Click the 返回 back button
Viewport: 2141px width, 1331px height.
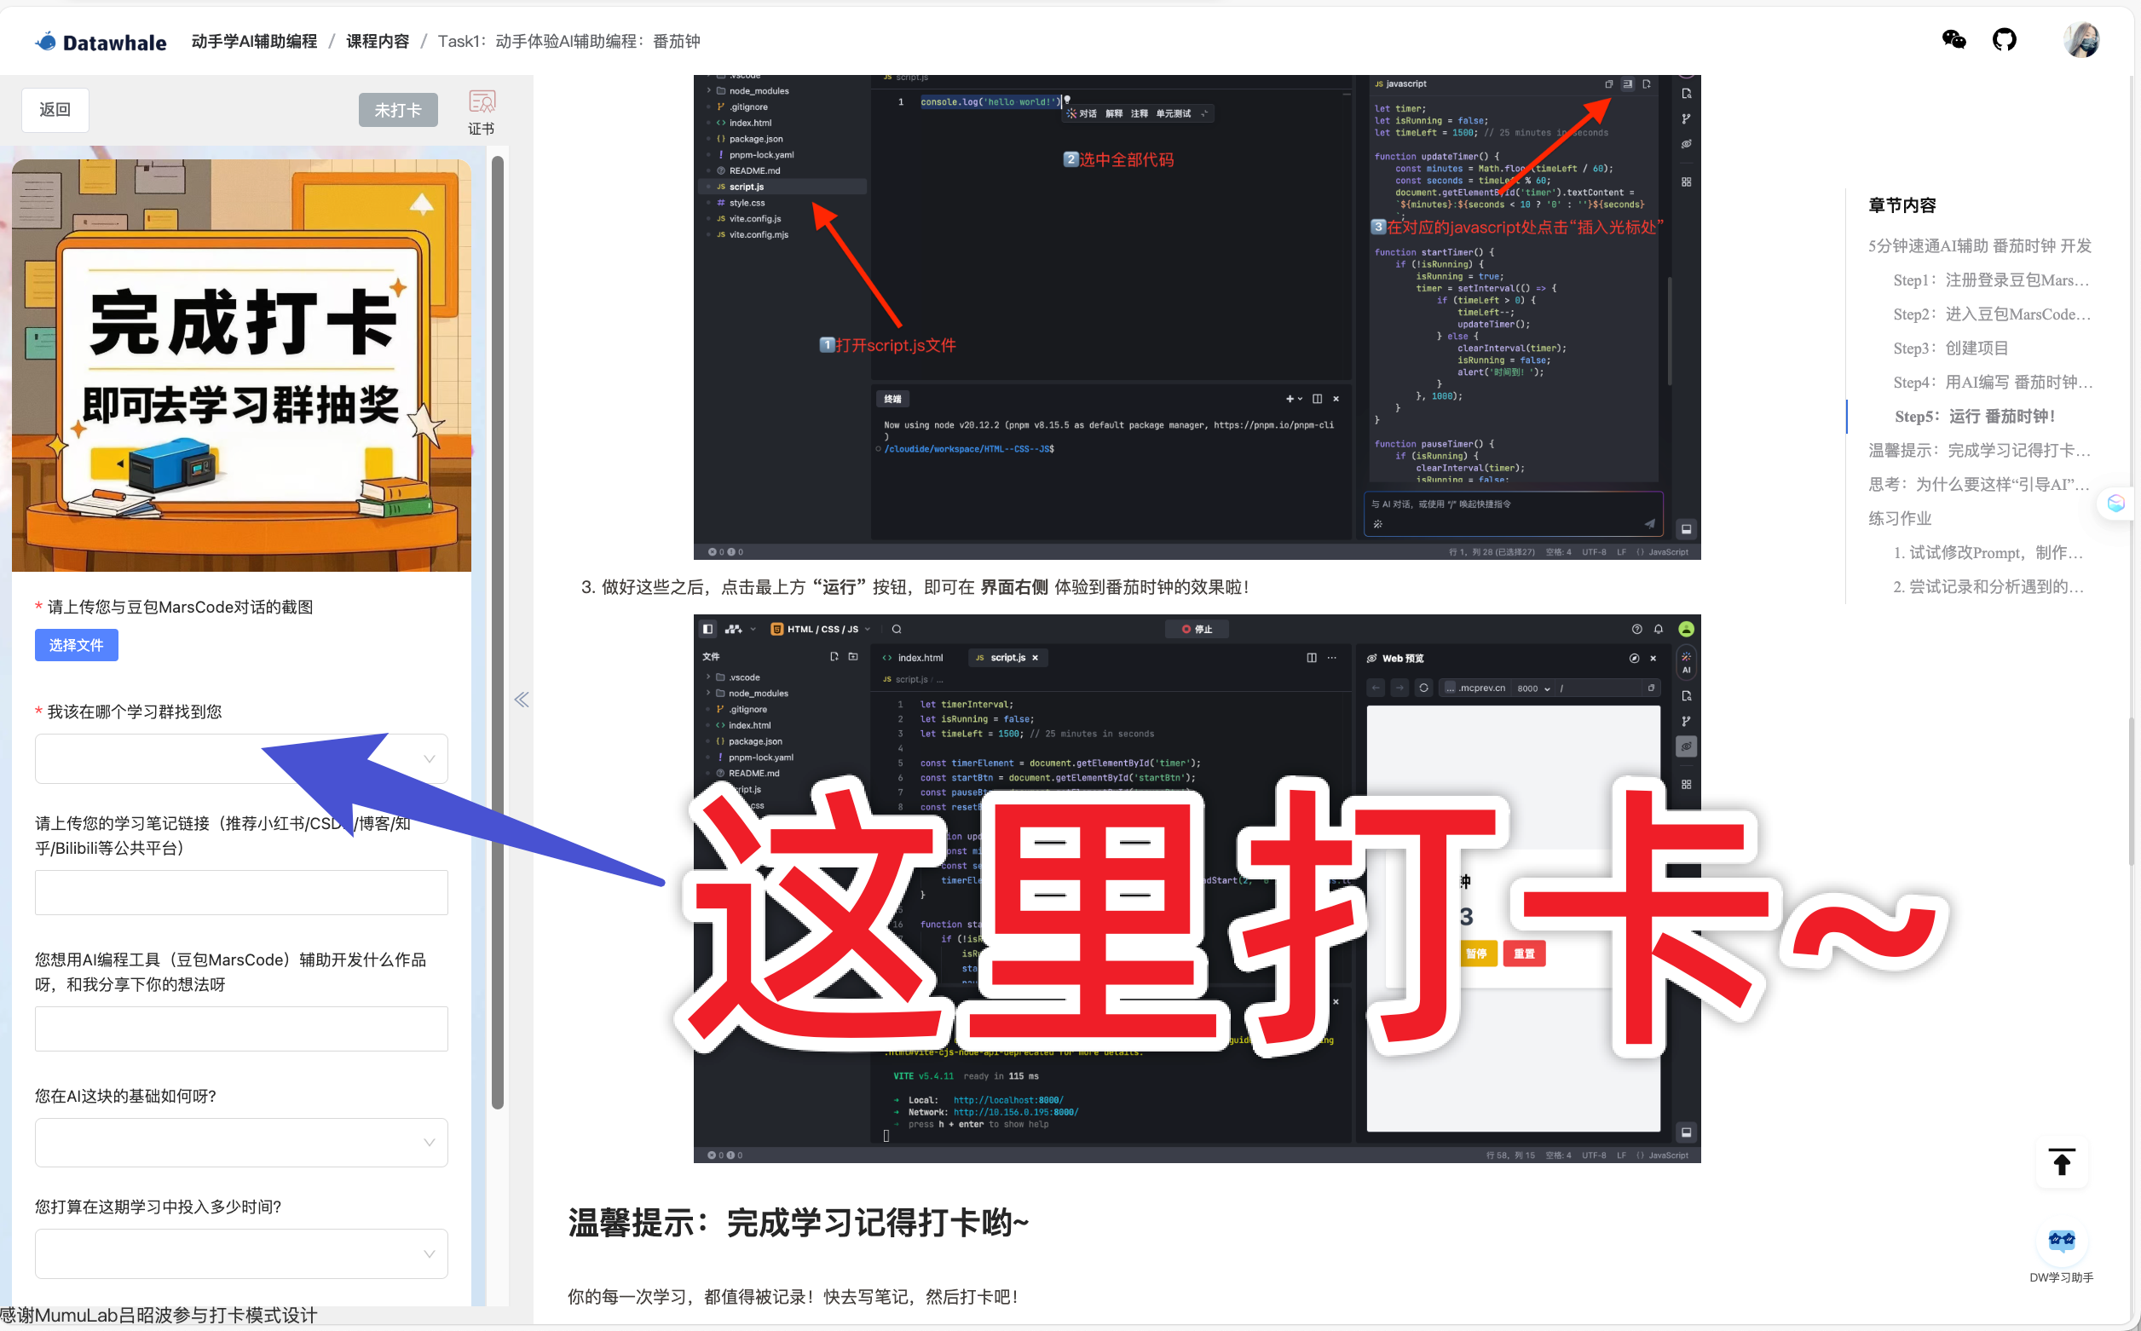pos(55,110)
